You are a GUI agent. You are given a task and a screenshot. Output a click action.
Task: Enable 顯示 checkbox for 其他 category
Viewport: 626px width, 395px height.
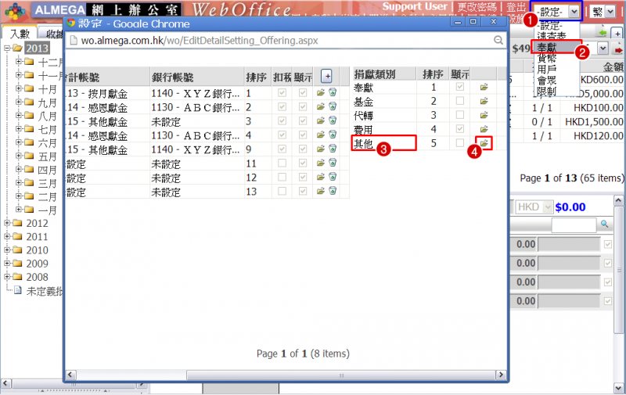point(460,142)
